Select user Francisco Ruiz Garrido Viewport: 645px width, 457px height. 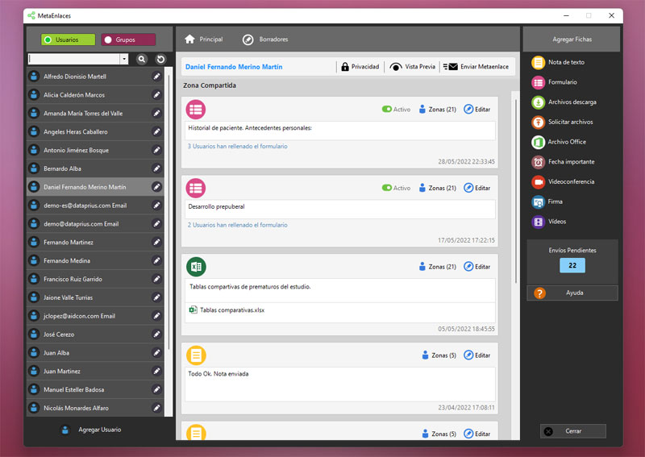(x=95, y=279)
